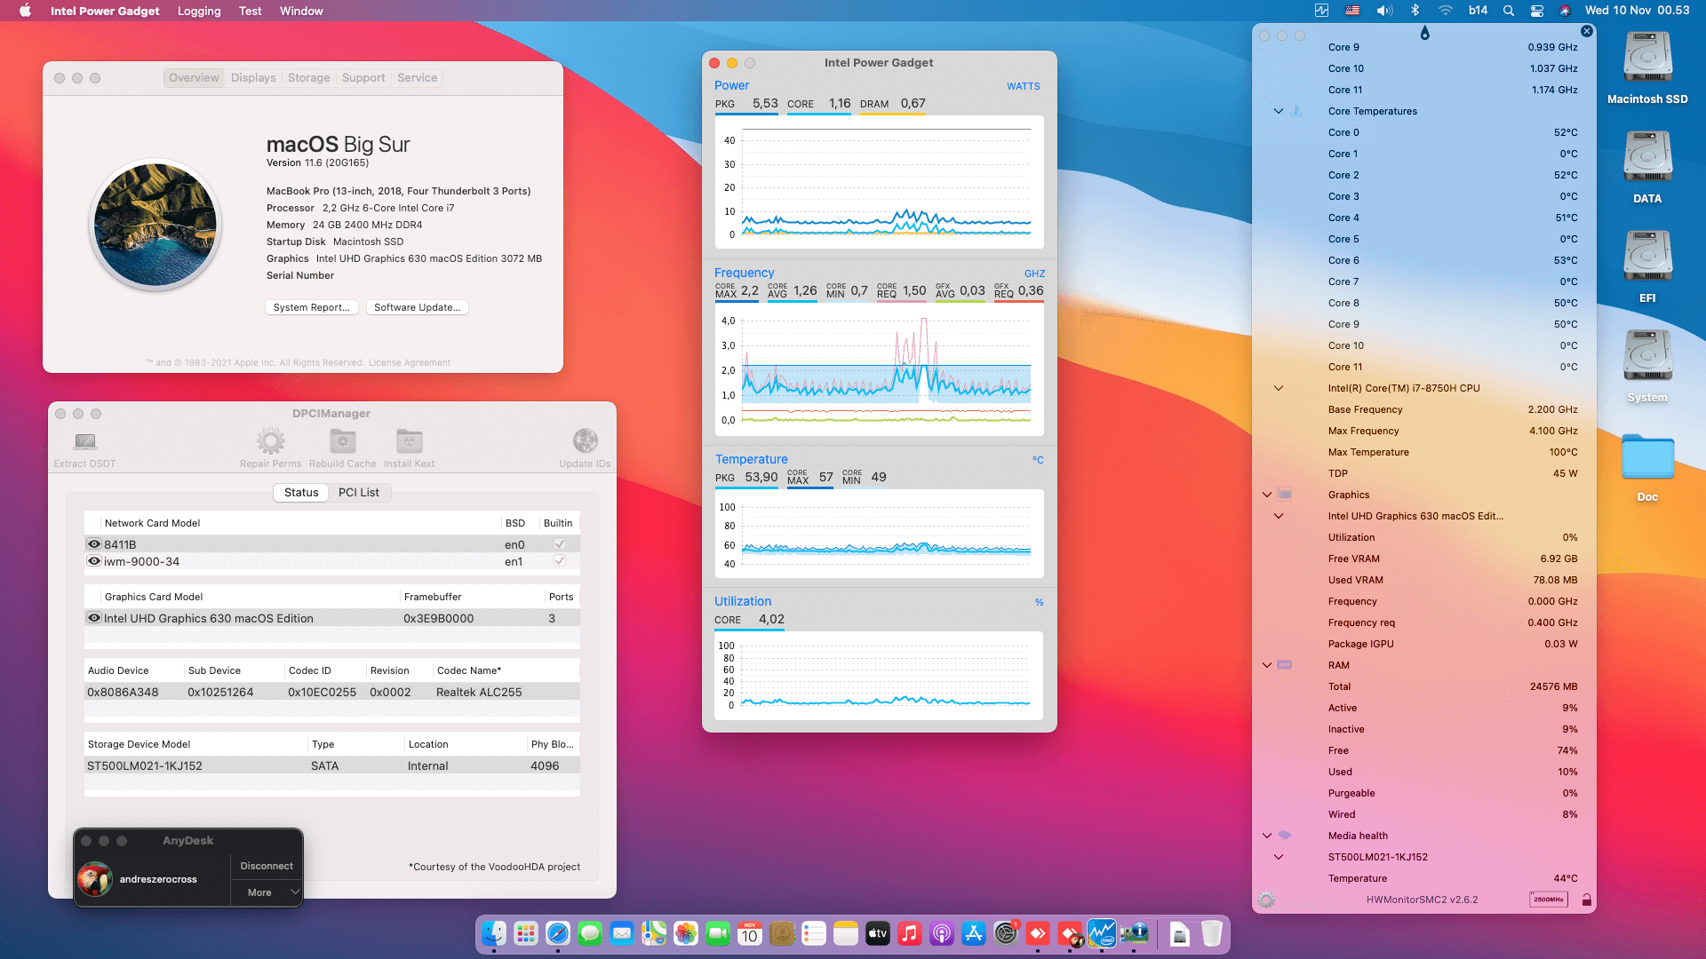The height and width of the screenshot is (959, 1706).
Task: Open the Apple menu
Action: 25,11
